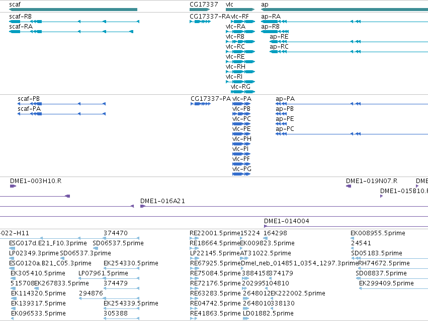The width and height of the screenshot is (428, 321).
Task: Select the vlc-RA transcript label
Action: pos(235,27)
